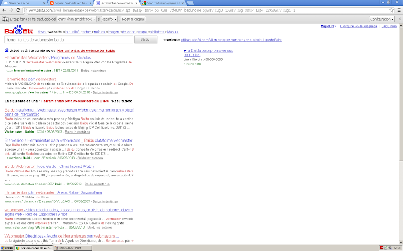
Task: Open Bienvenido a Herramientas para webmasters result
Action: [69, 141]
